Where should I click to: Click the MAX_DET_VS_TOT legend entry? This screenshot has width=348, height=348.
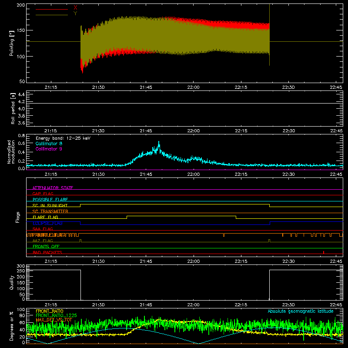coord(54,320)
